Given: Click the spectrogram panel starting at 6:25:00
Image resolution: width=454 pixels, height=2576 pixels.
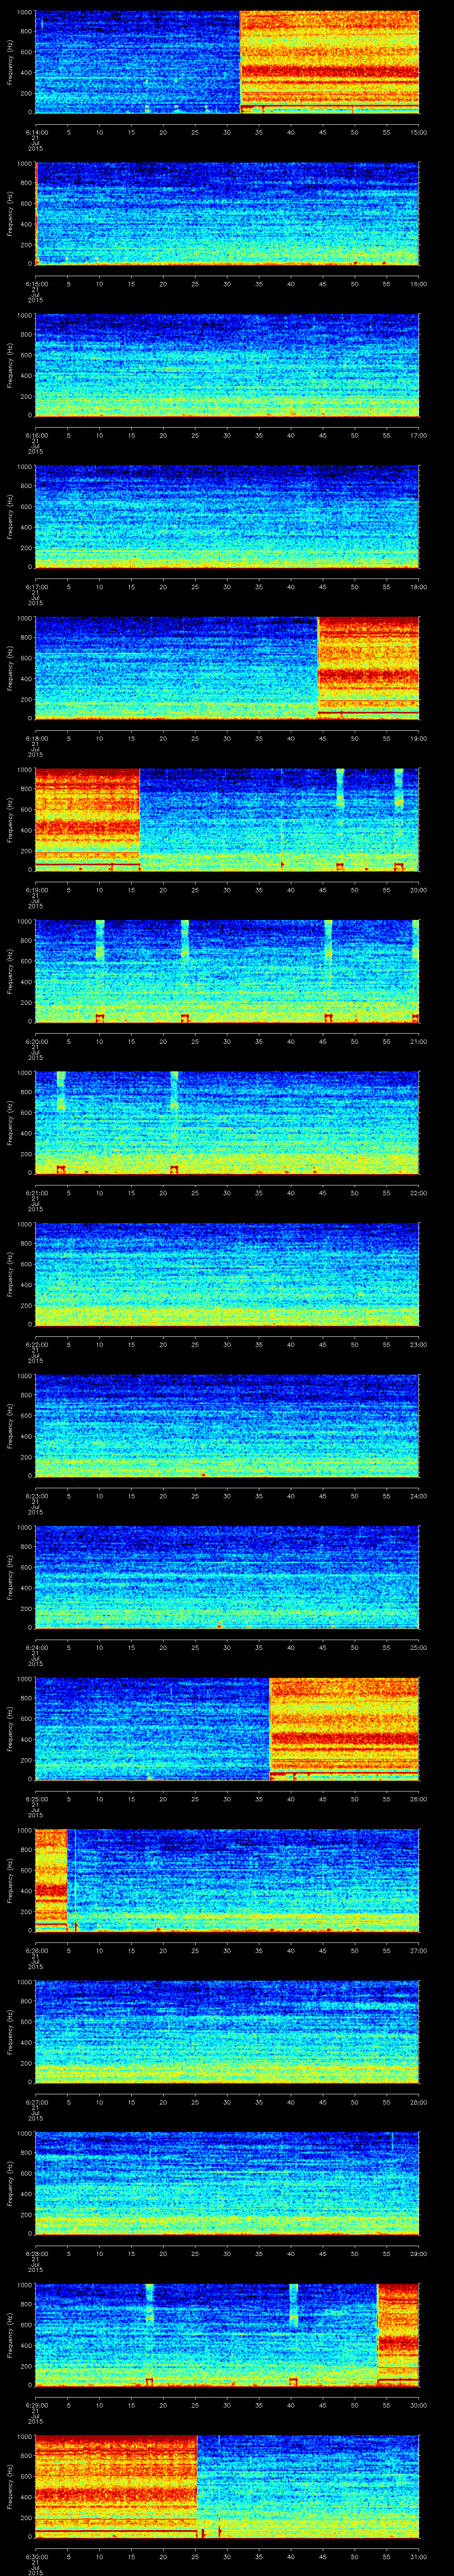Looking at the screenshot, I should coord(227,1728).
